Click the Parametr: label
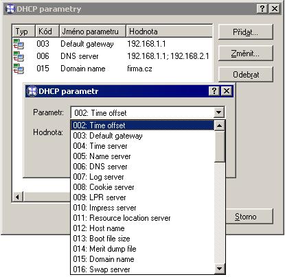Screen dimensions: 285x277 (x=48, y=112)
